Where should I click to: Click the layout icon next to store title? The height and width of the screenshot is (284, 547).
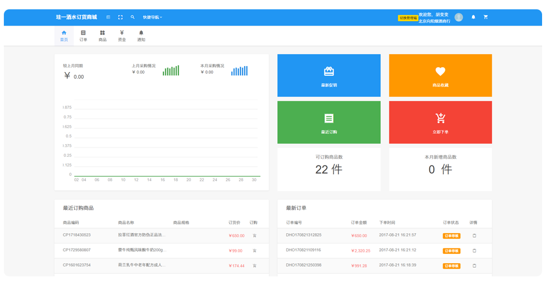[x=108, y=17]
